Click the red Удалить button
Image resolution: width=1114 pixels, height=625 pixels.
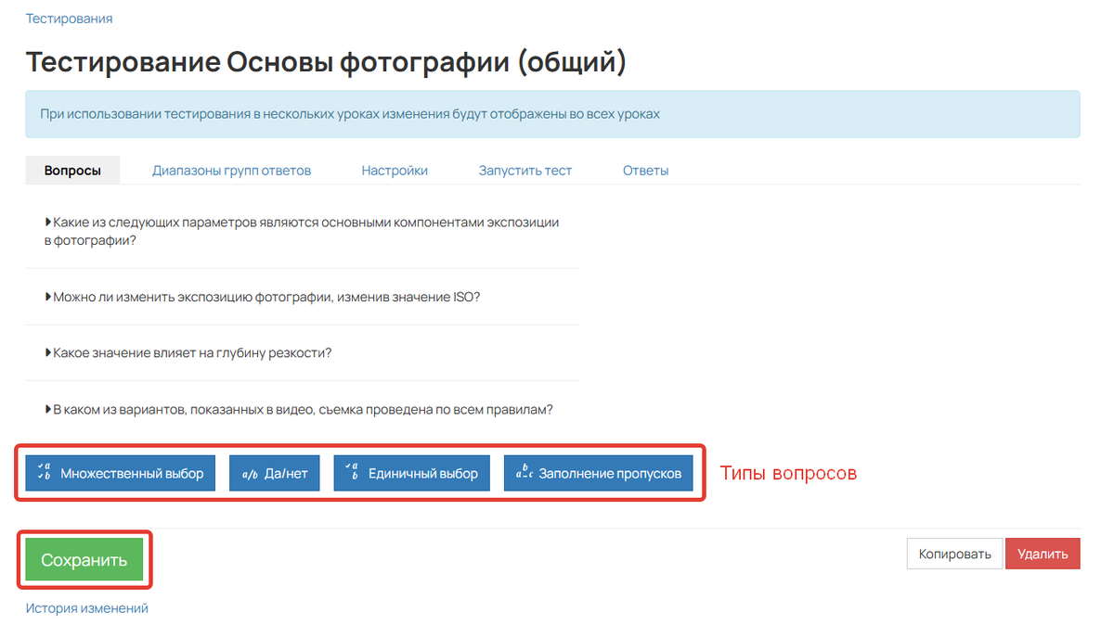point(1043,554)
